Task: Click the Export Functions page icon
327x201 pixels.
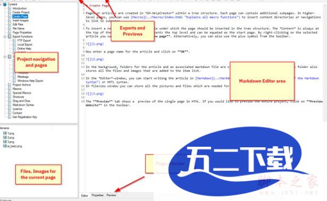Action: [10, 37]
